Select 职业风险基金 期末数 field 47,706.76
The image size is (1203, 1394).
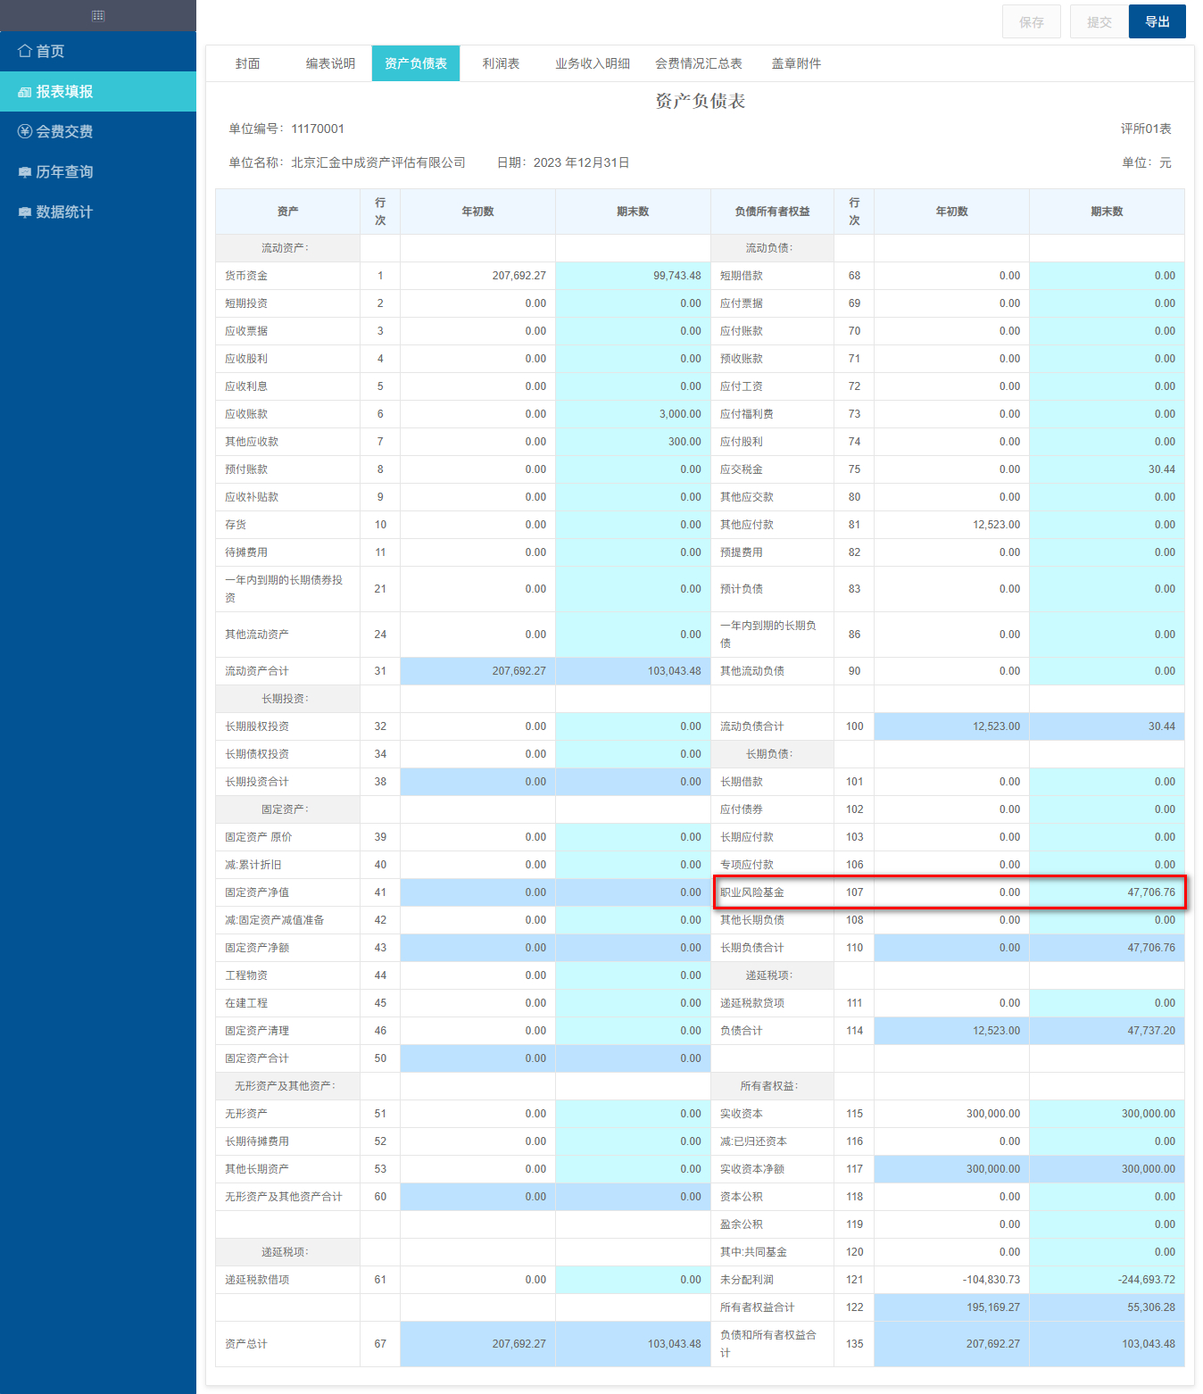[1107, 892]
